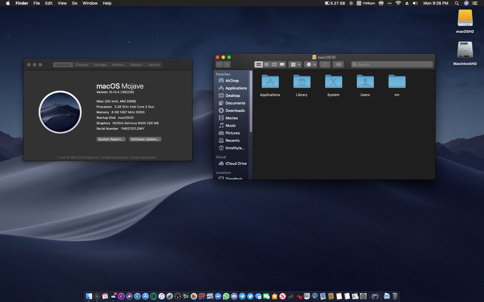Open Spotlight search magnifier in menu bar

pos(457,3)
